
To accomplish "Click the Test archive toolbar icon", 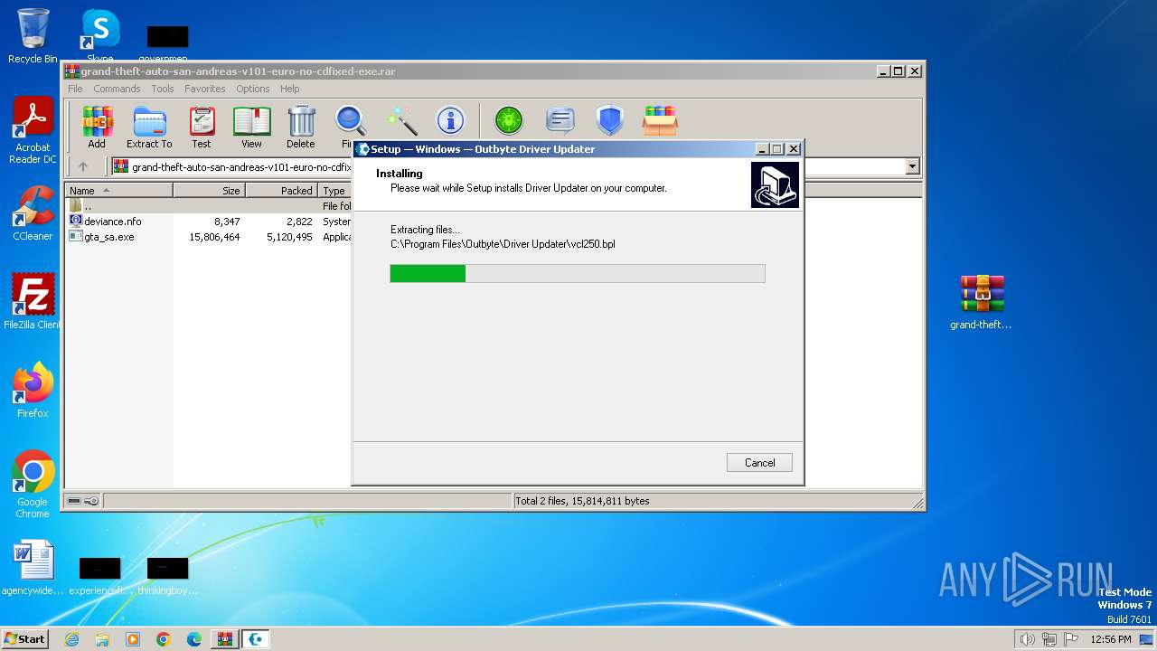I will coord(202,127).
